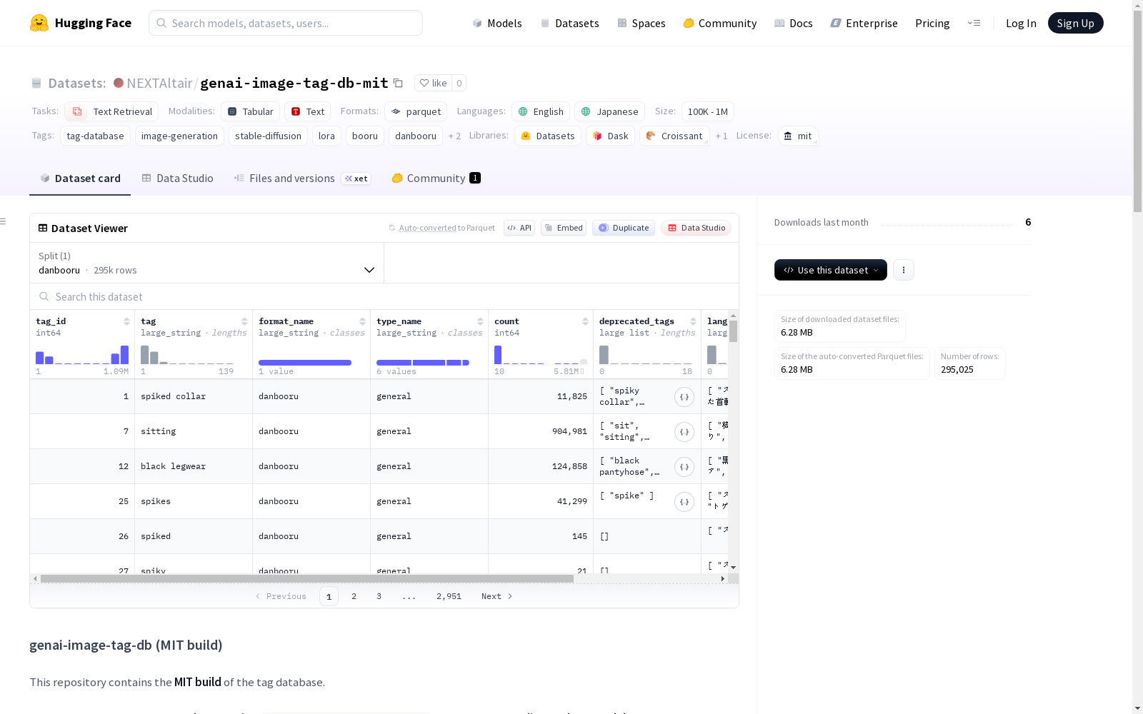Expand the +1 more libraries
Viewport: 1143px width, 714px height.
[722, 136]
